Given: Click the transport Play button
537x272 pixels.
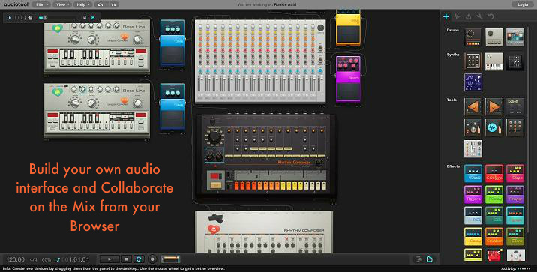Looking at the screenshot, I should click(x=109, y=259).
